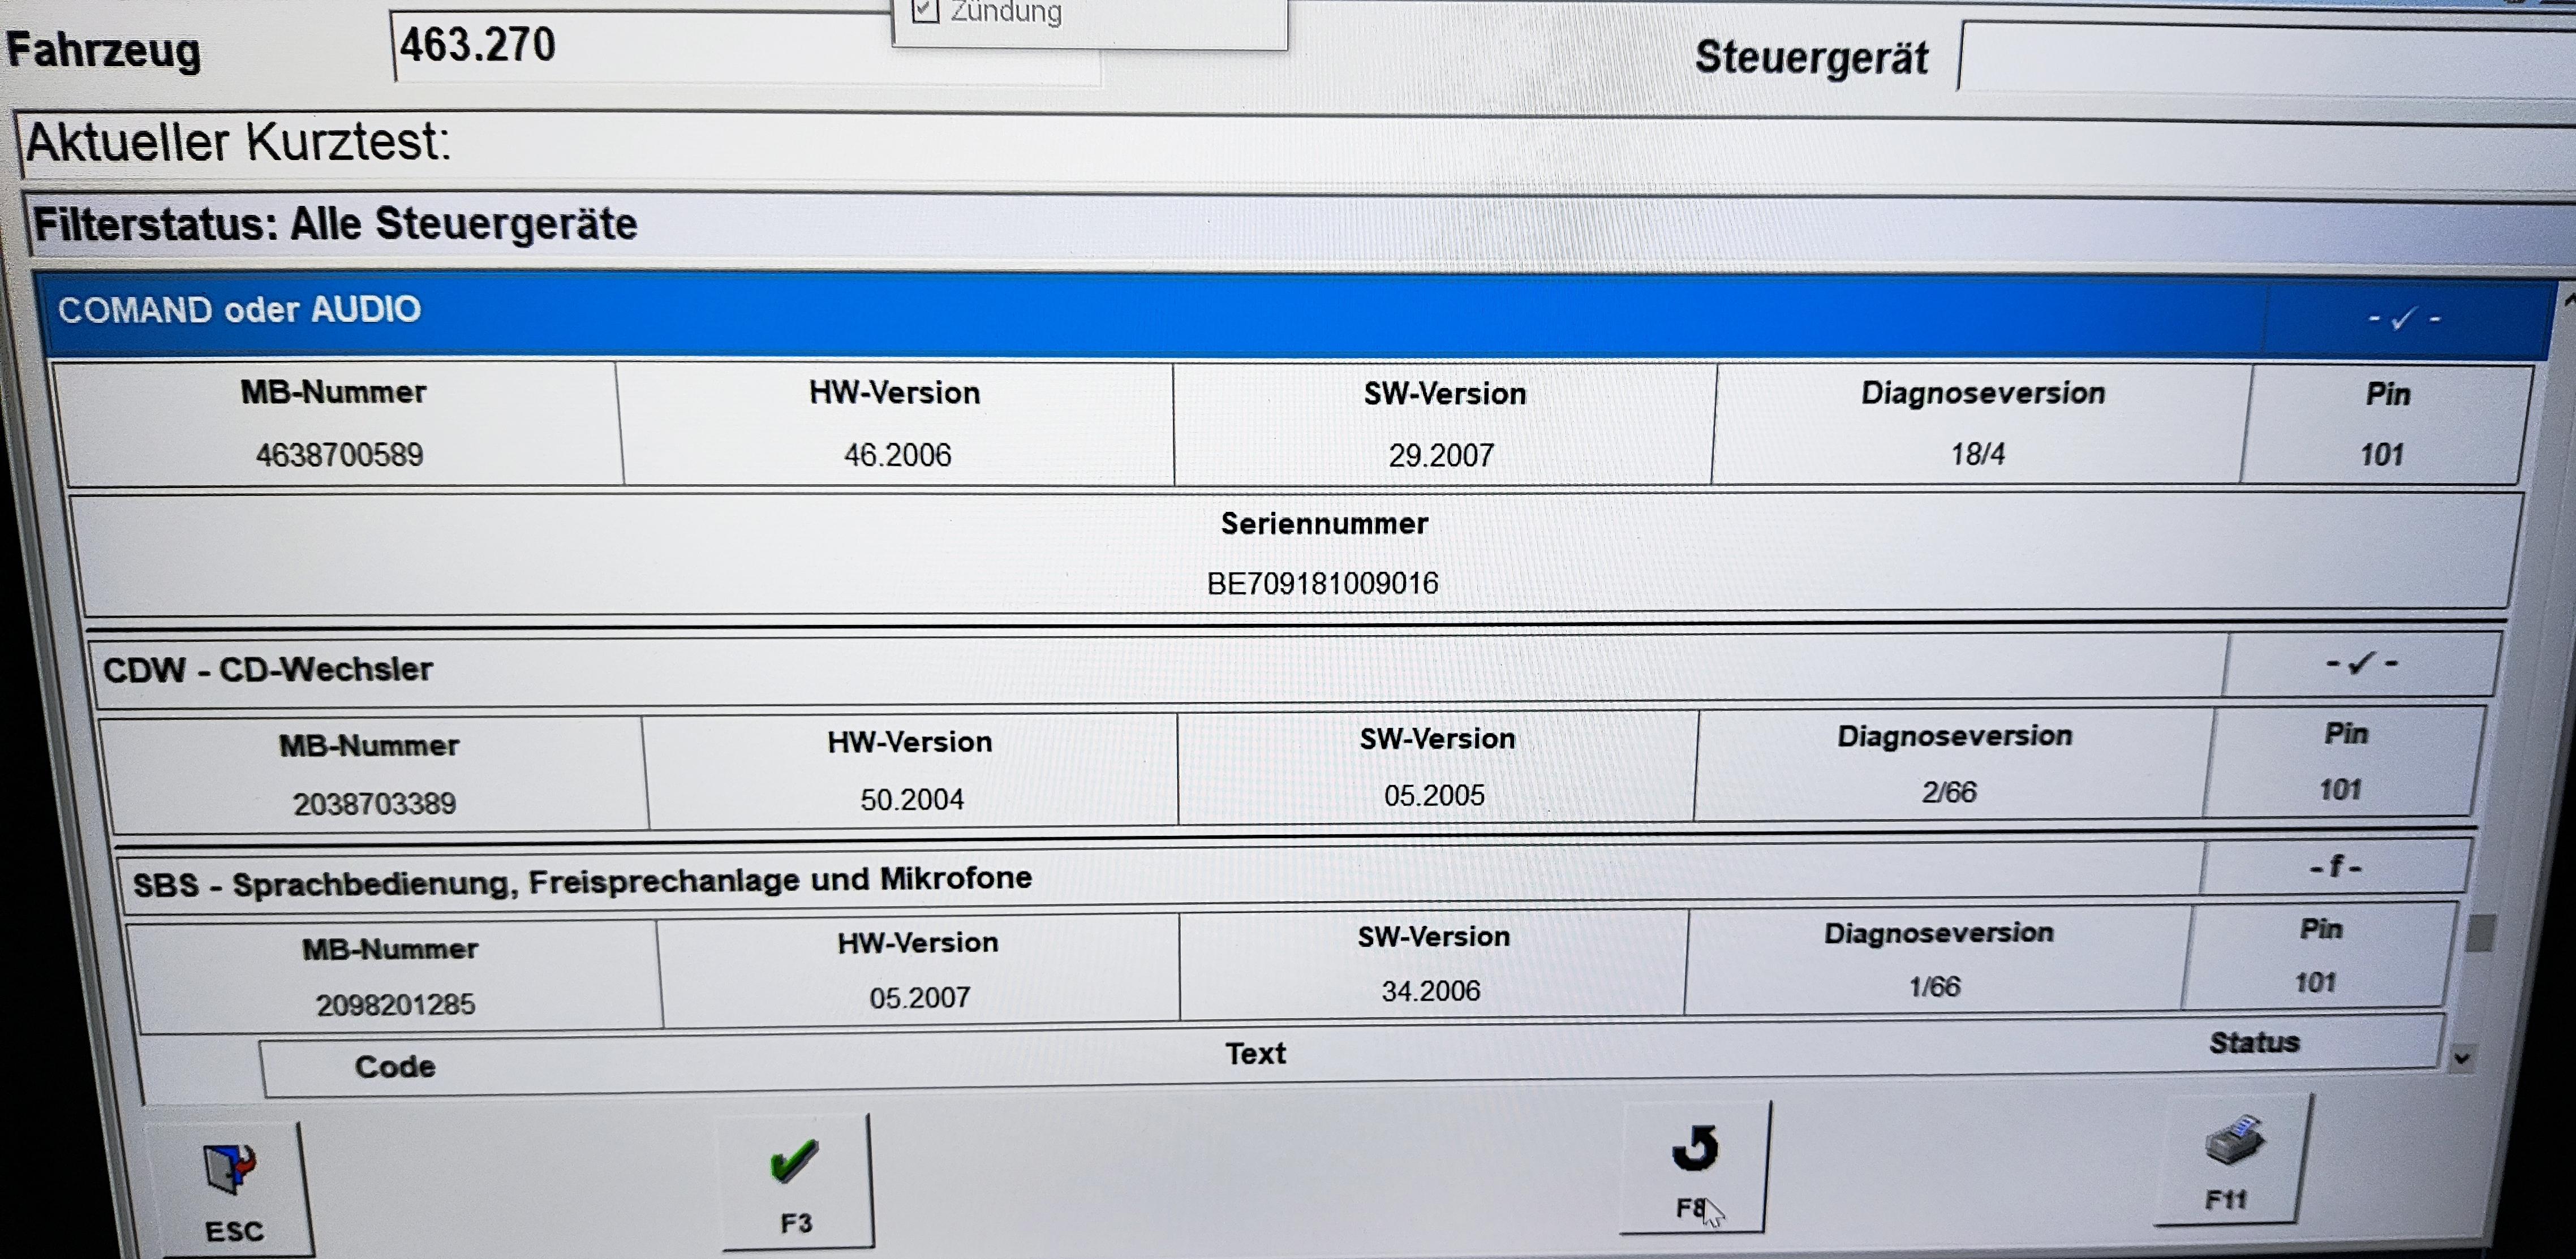Click the Code column header
This screenshot has height=1259, width=2576.
[395, 1066]
